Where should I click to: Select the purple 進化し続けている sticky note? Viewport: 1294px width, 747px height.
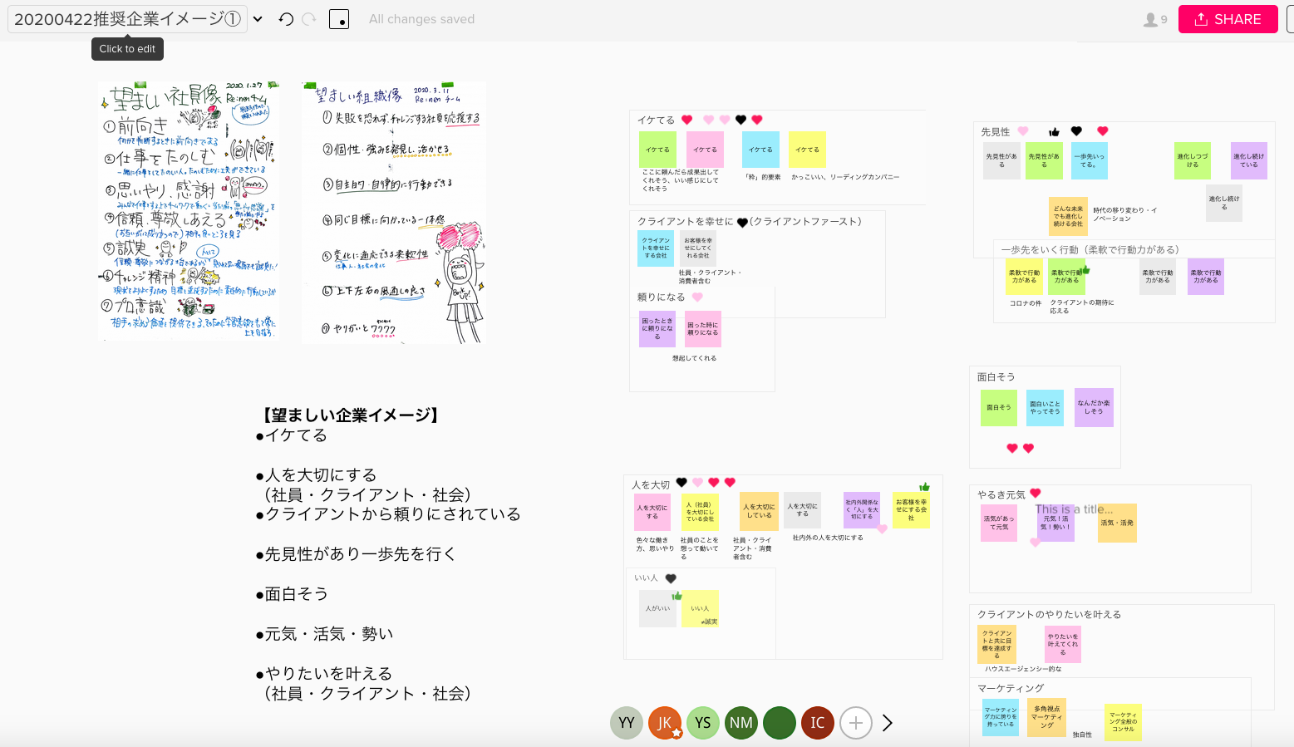(1248, 160)
